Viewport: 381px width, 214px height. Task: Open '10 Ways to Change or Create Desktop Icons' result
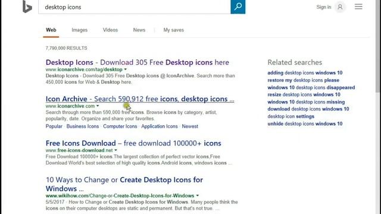[x=124, y=184]
